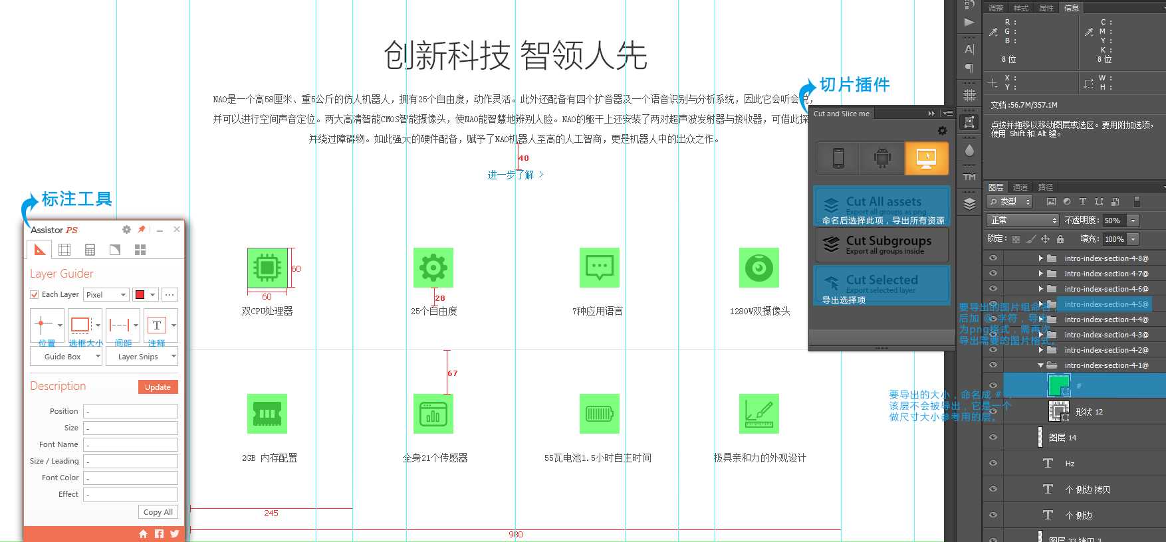Click the Cut All assets button
Image resolution: width=1166 pixels, height=542 pixels.
click(881, 207)
